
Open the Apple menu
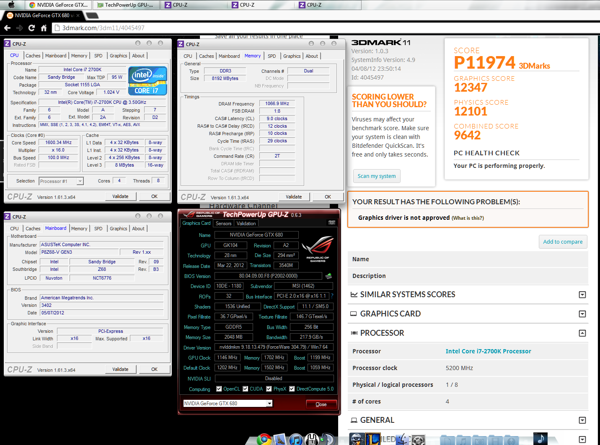(x=11, y=5)
